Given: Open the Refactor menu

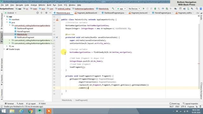Looking at the screenshot, I should click(42, 5).
